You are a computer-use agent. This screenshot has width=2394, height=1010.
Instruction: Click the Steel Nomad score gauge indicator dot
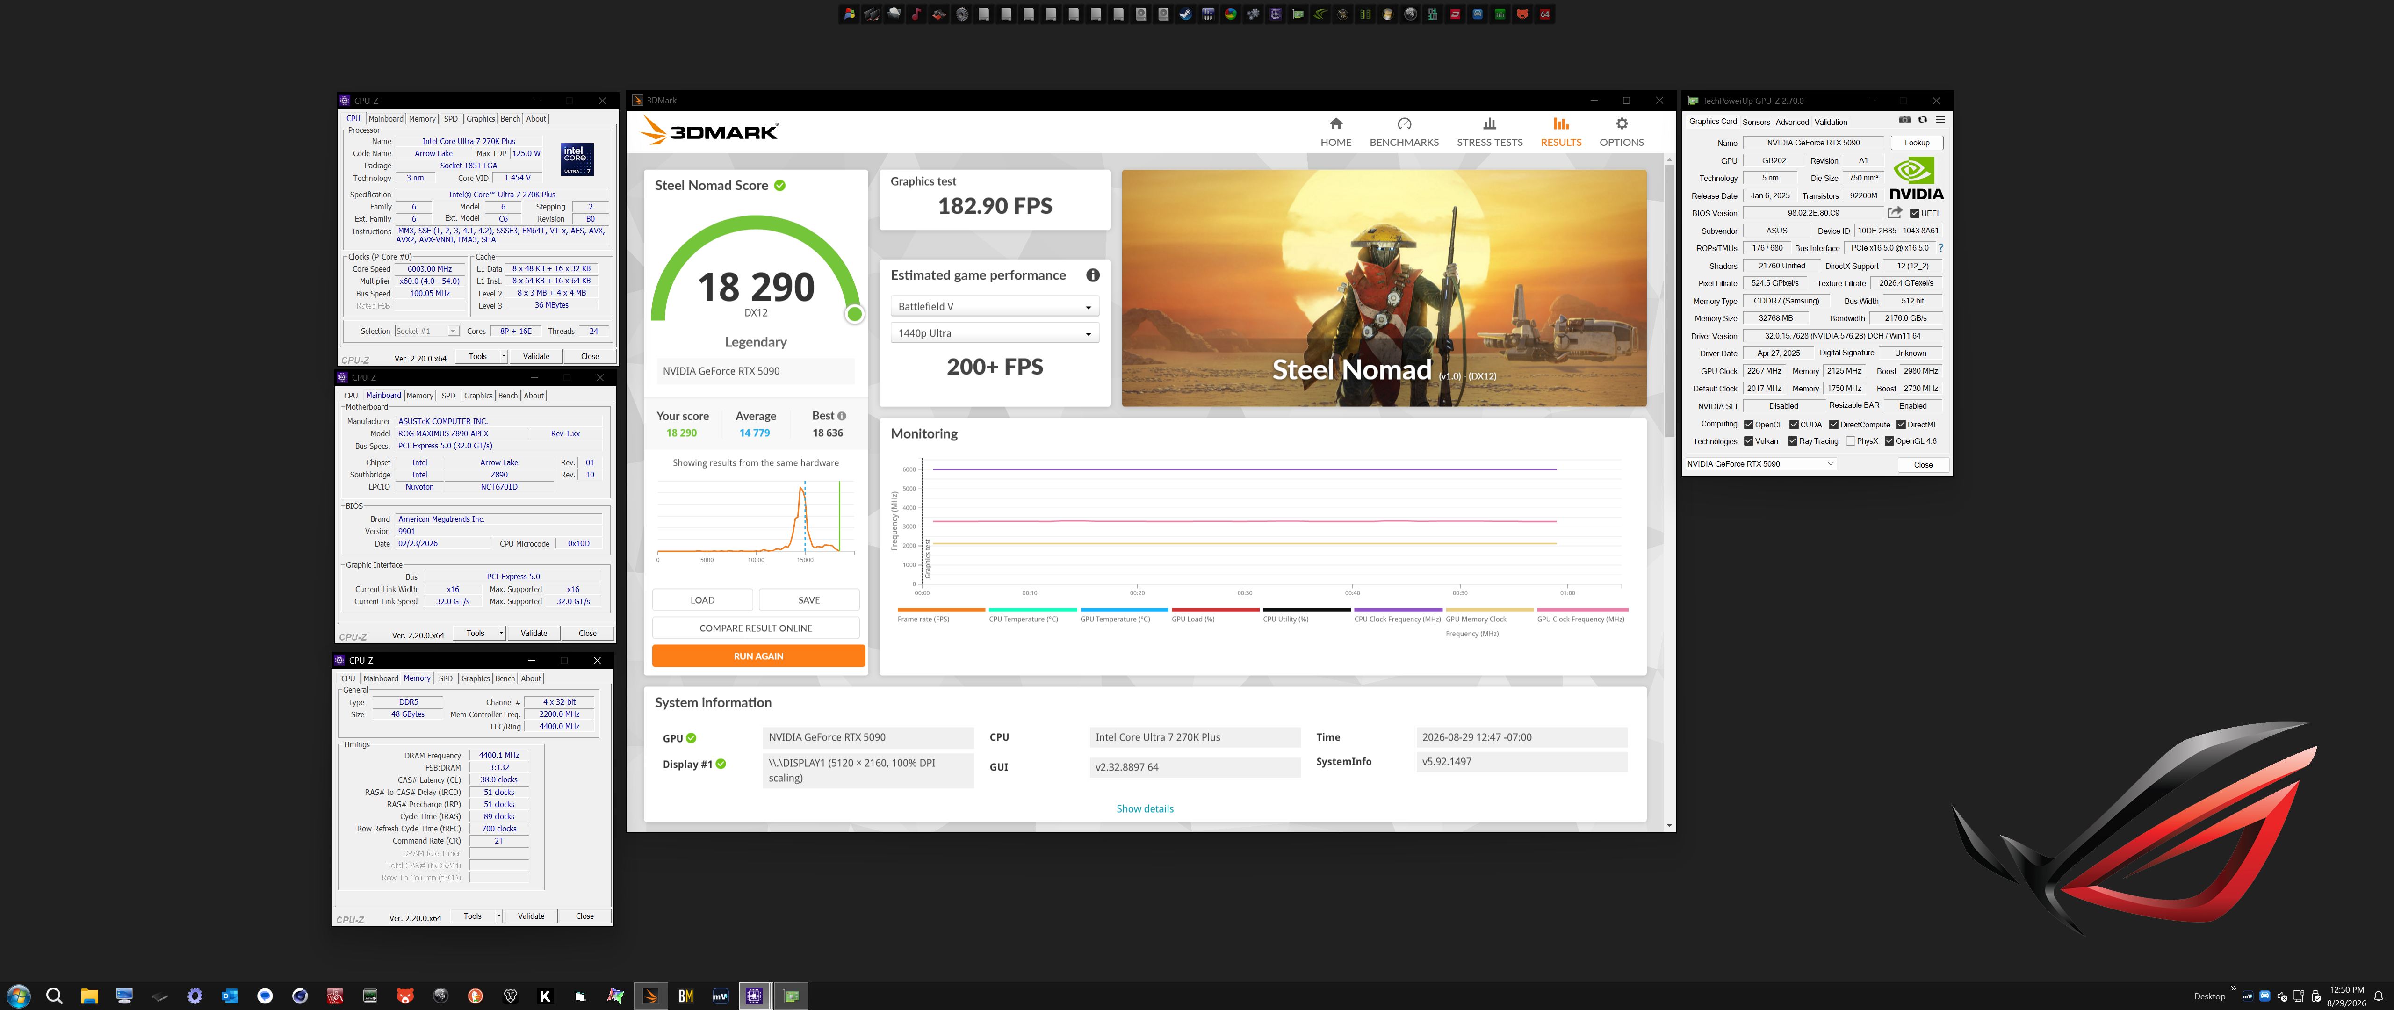[x=855, y=314]
